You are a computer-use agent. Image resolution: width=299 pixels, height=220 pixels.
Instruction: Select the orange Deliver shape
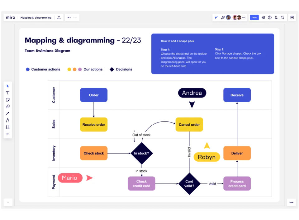click(x=237, y=153)
